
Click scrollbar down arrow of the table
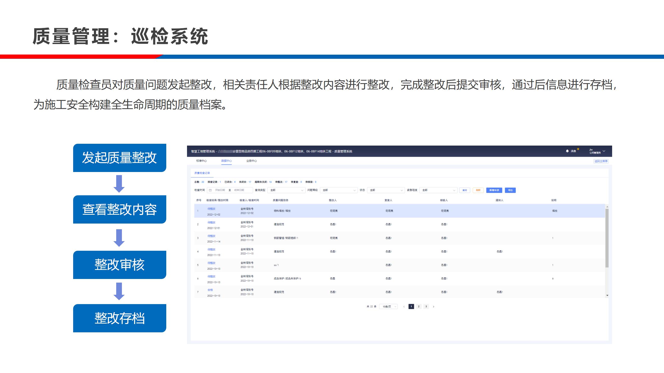607,296
